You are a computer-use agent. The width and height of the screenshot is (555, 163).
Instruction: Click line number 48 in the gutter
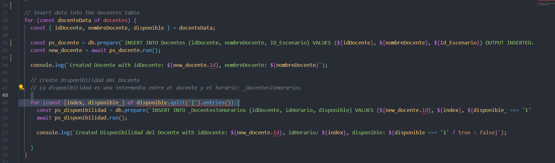tap(5, 95)
